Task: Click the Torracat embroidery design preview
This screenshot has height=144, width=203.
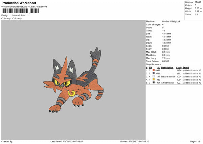Action: pyautogui.click(x=73, y=80)
